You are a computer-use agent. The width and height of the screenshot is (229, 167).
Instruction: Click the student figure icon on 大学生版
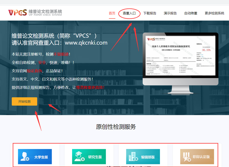point(24,157)
